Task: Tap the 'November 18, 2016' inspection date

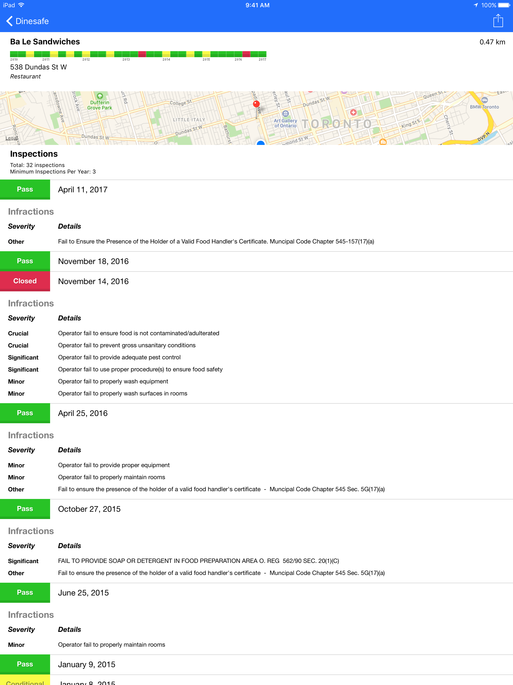Action: pyautogui.click(x=93, y=261)
